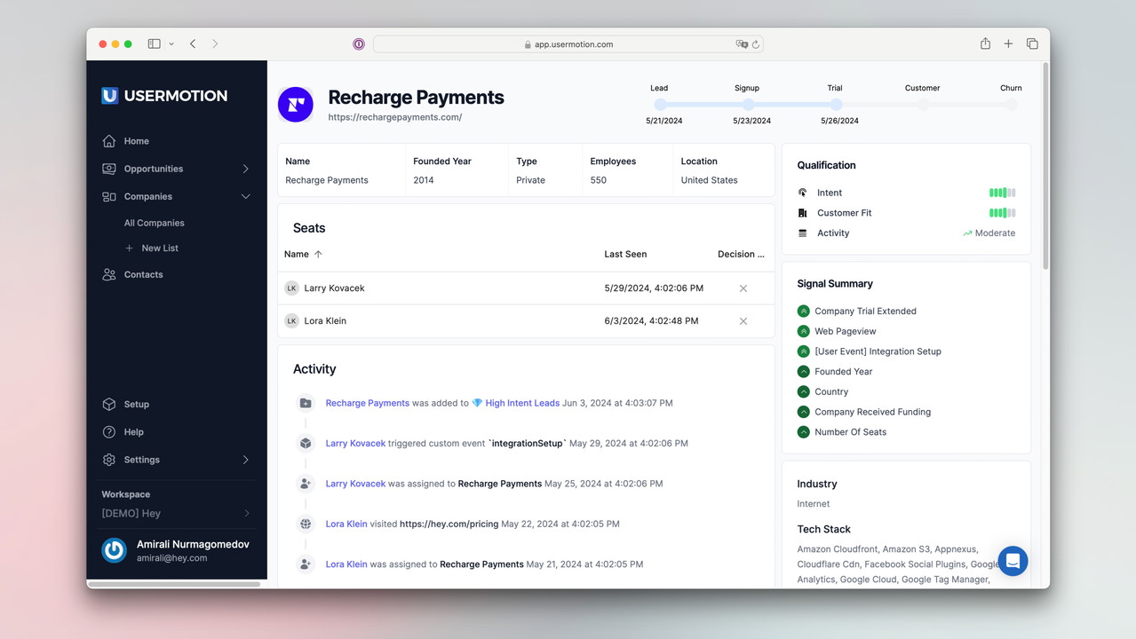Open the rechargepayments.com website link
1136x639 pixels.
pyautogui.click(x=394, y=117)
